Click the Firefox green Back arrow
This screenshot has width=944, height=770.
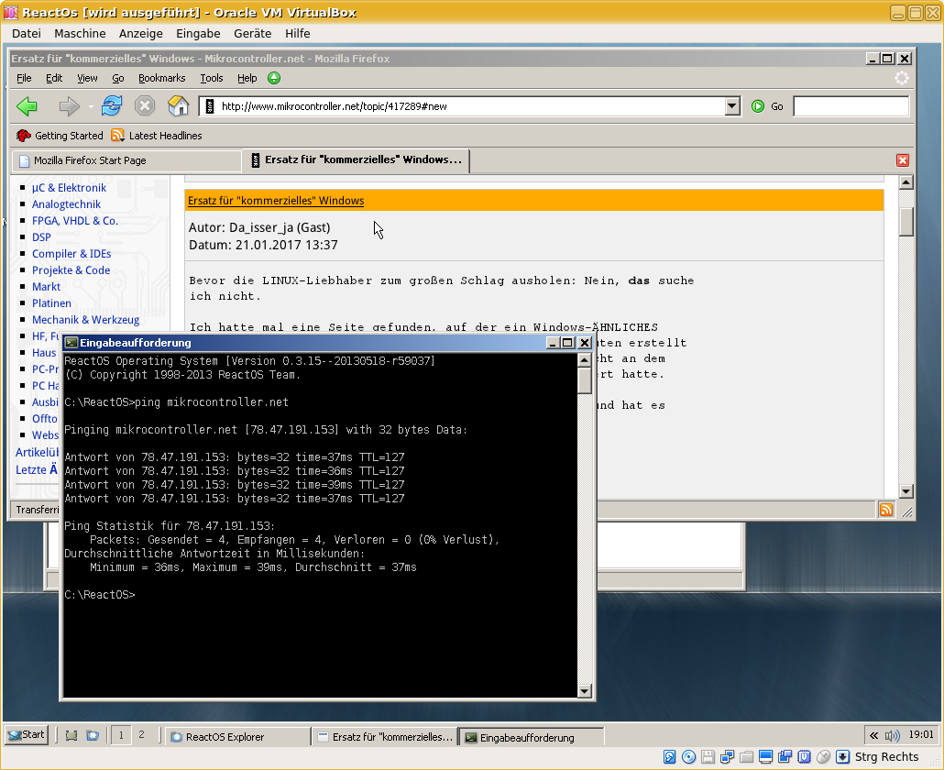point(27,106)
